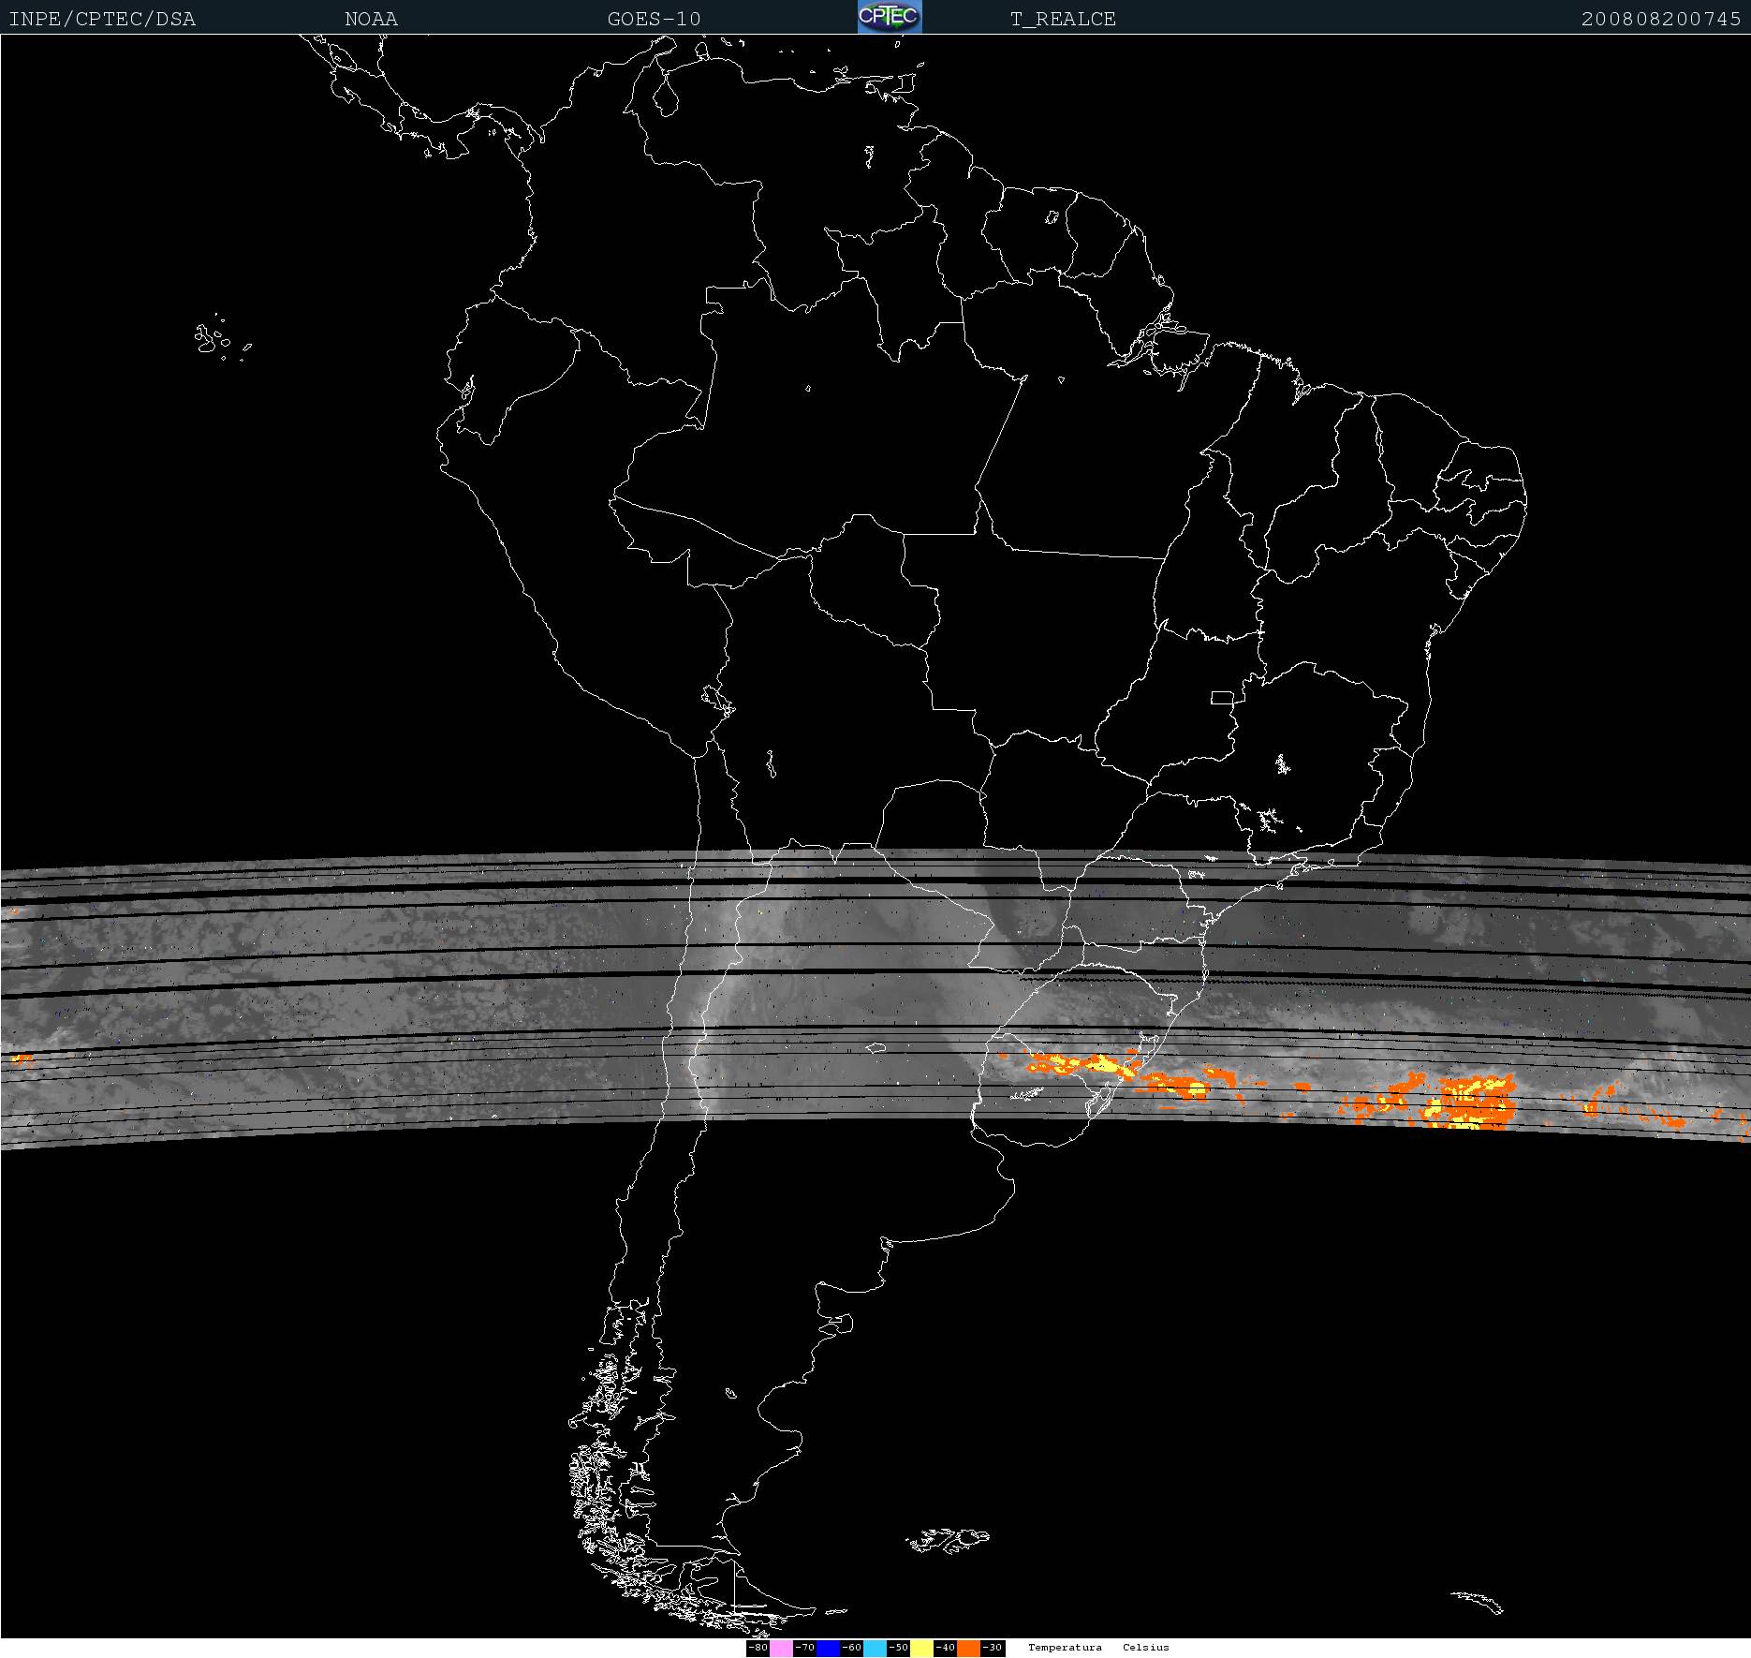The height and width of the screenshot is (1658, 1751).
Task: Click the -50 temperature legend label
Action: [x=898, y=1648]
